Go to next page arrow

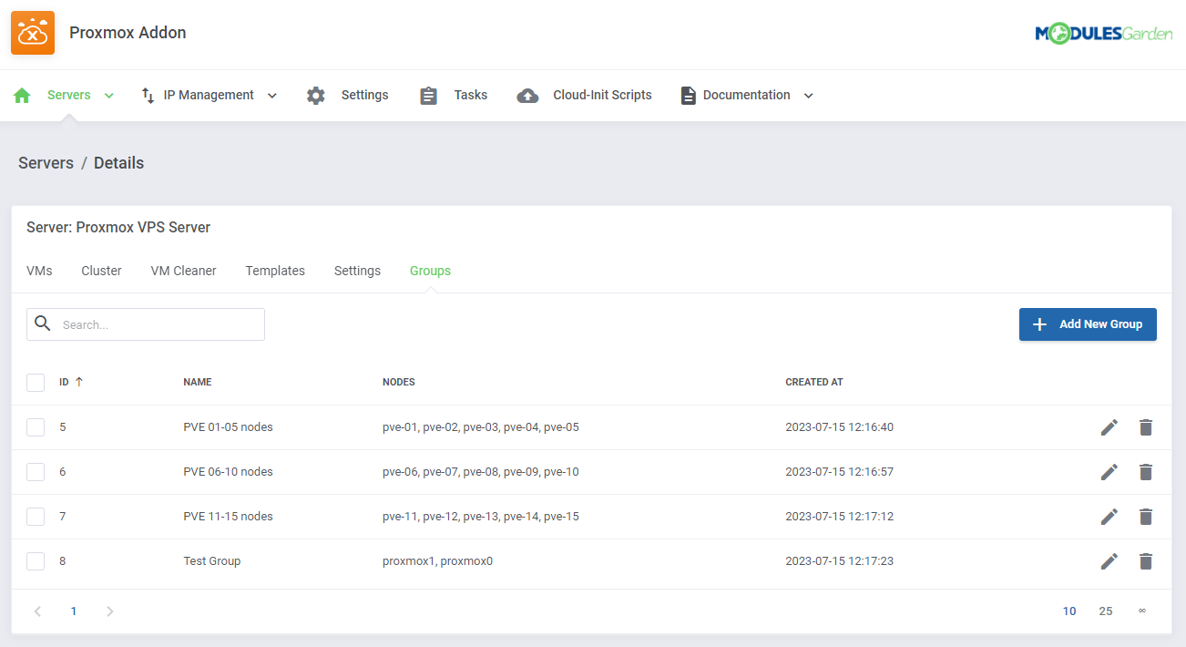(x=110, y=611)
